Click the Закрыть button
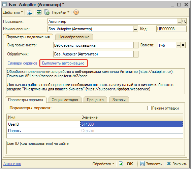This screenshot has width=191, height=169. (177, 164)
